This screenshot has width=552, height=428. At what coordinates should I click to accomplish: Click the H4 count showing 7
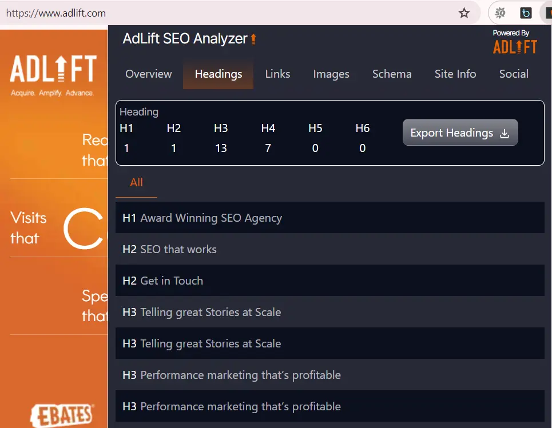point(268,149)
